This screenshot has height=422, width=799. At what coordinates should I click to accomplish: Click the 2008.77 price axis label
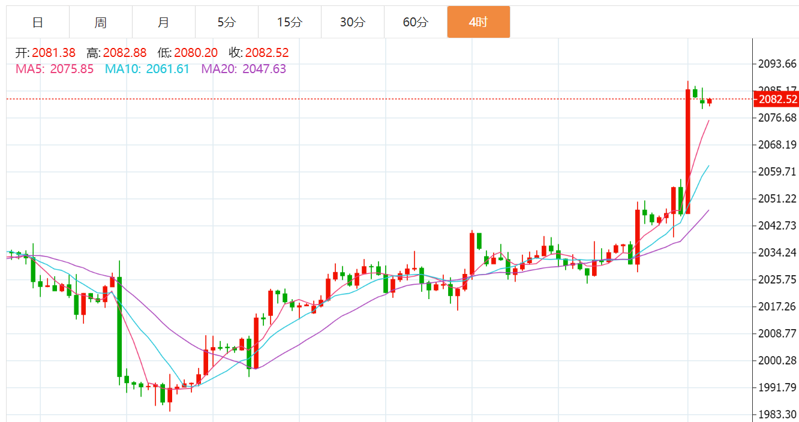click(777, 333)
